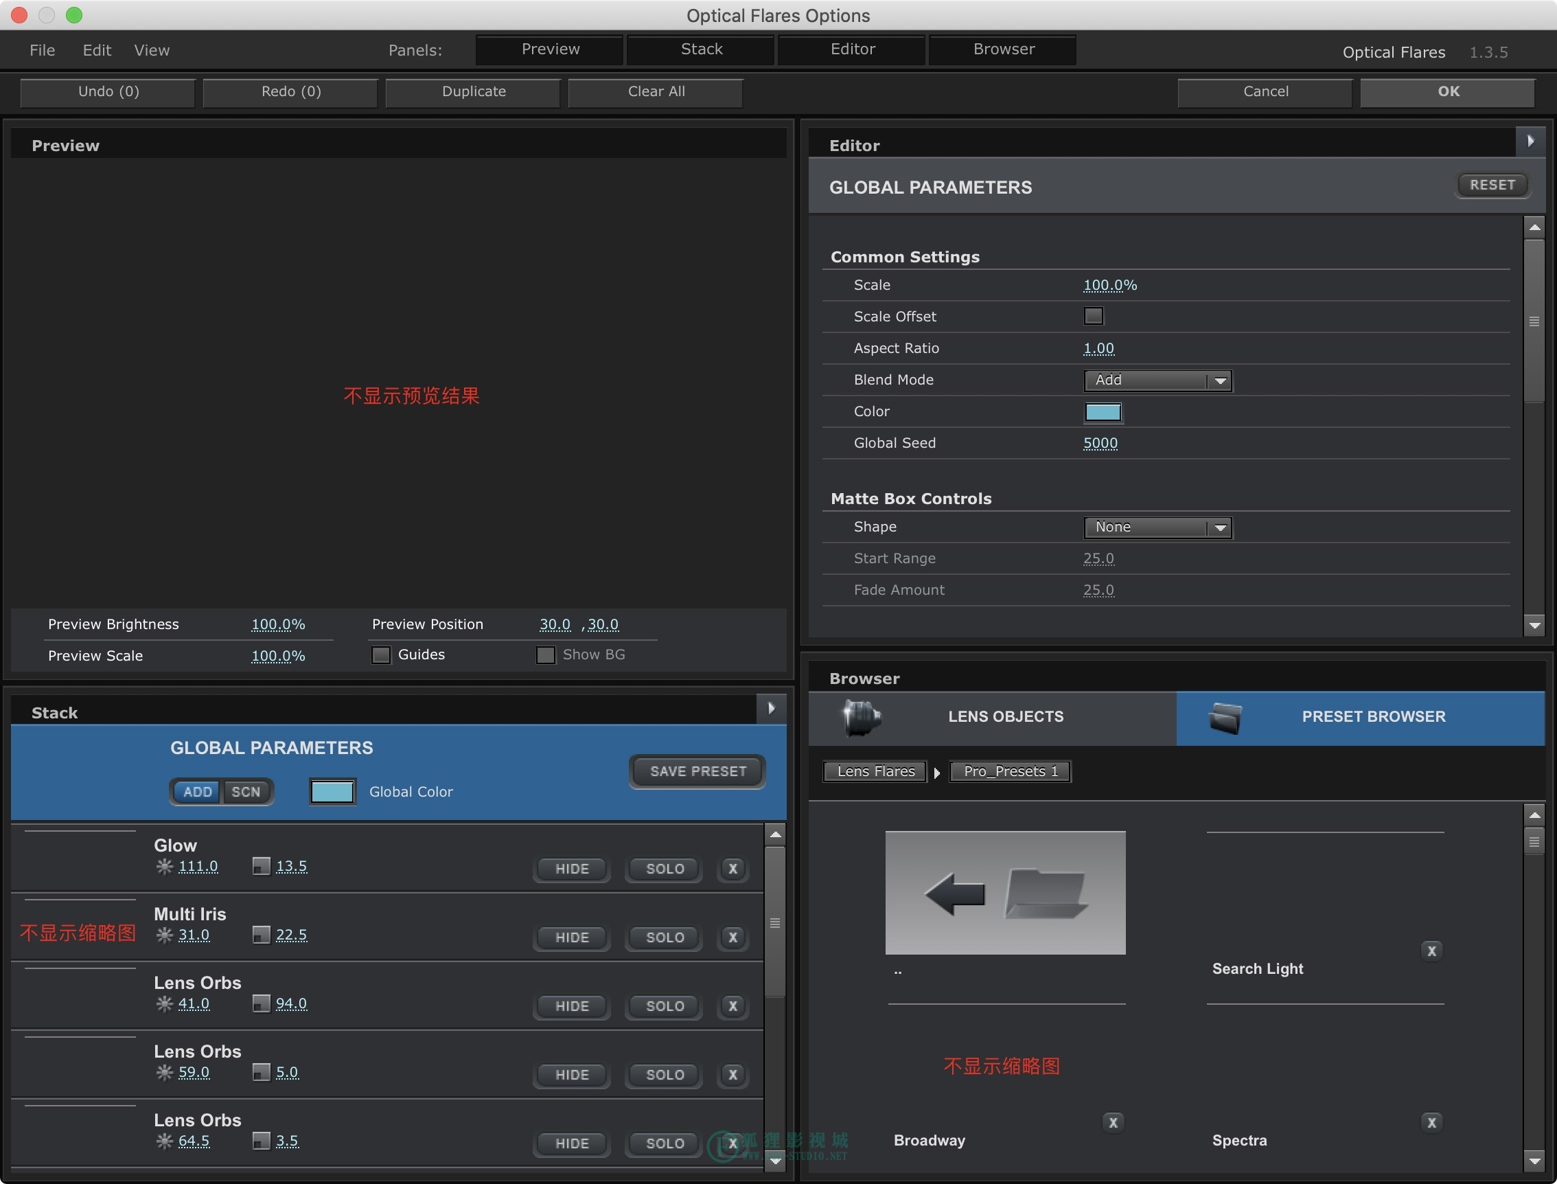The image size is (1557, 1184).
Task: Reset the global parameters
Action: click(1492, 185)
